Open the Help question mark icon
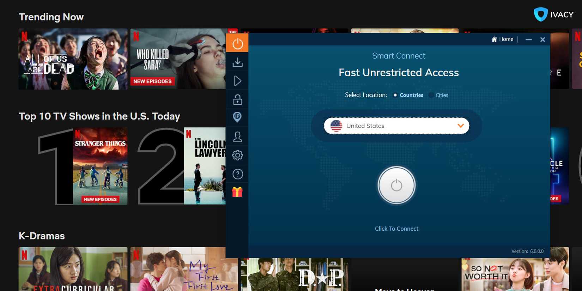 (x=237, y=174)
